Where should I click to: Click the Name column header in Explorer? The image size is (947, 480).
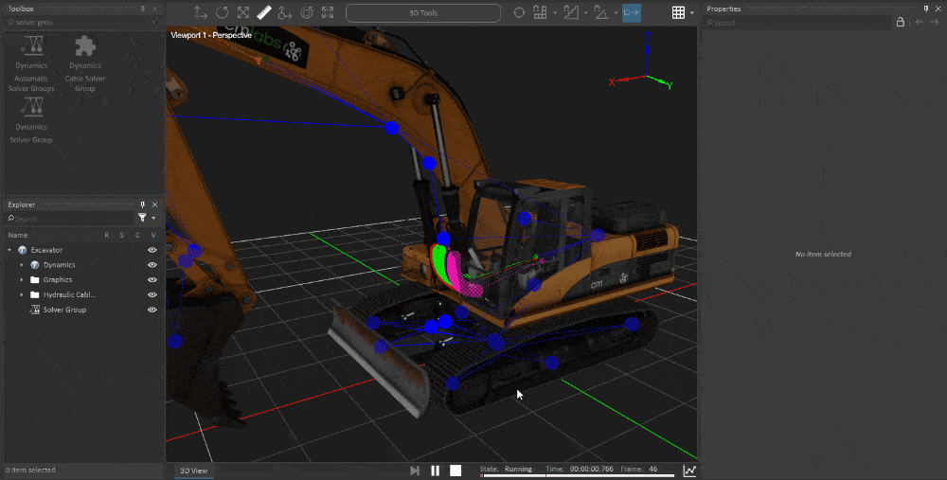18,235
